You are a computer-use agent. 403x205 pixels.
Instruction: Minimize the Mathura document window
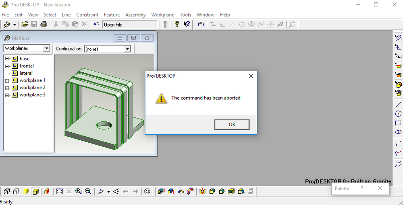pyautogui.click(x=120, y=38)
